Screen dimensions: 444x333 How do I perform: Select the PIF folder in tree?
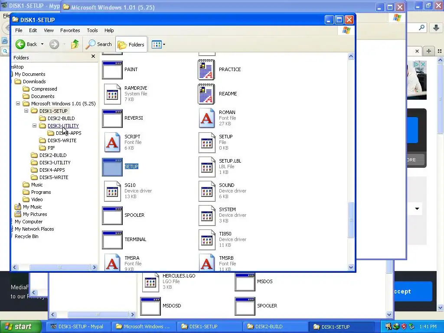pyautogui.click(x=51, y=148)
